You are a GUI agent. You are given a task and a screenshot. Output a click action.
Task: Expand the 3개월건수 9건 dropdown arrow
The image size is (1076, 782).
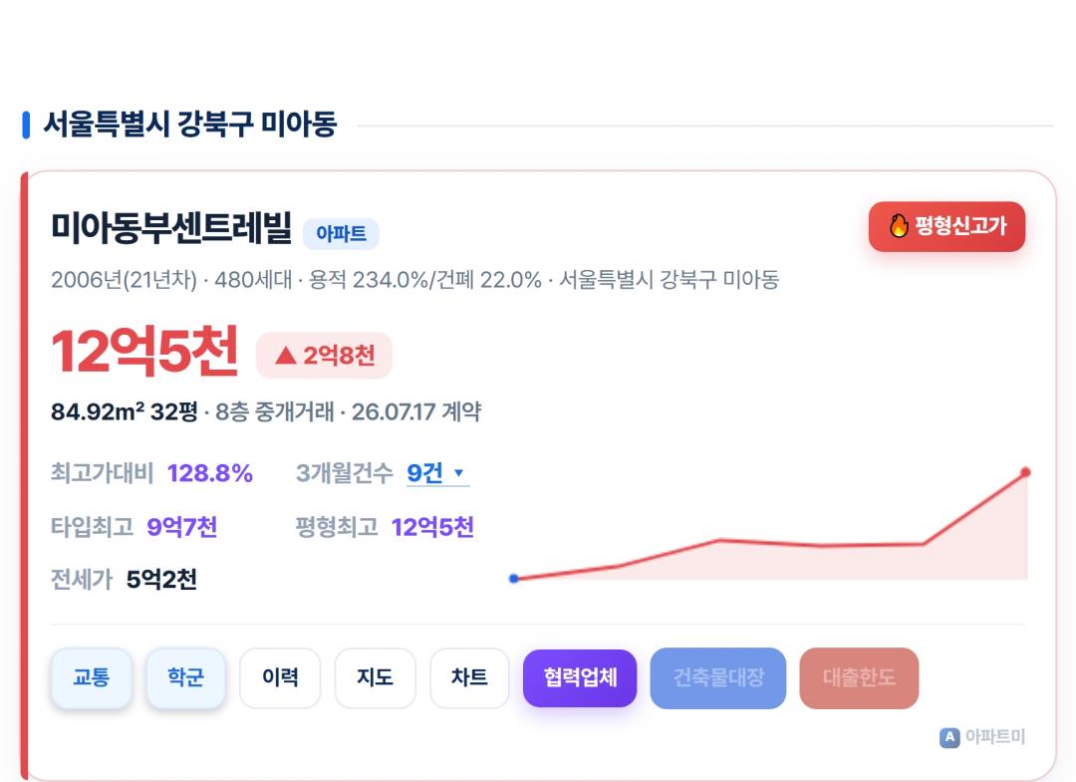[x=459, y=472]
